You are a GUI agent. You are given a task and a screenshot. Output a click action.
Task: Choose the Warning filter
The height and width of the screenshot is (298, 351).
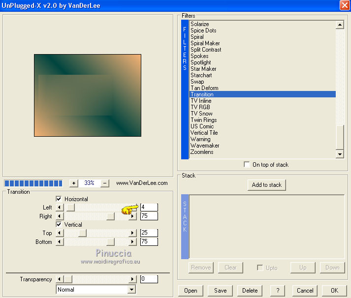[x=200, y=139]
